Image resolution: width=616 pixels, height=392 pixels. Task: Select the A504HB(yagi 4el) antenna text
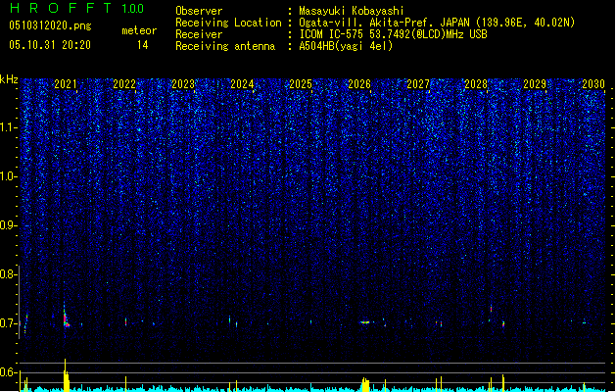(x=346, y=46)
